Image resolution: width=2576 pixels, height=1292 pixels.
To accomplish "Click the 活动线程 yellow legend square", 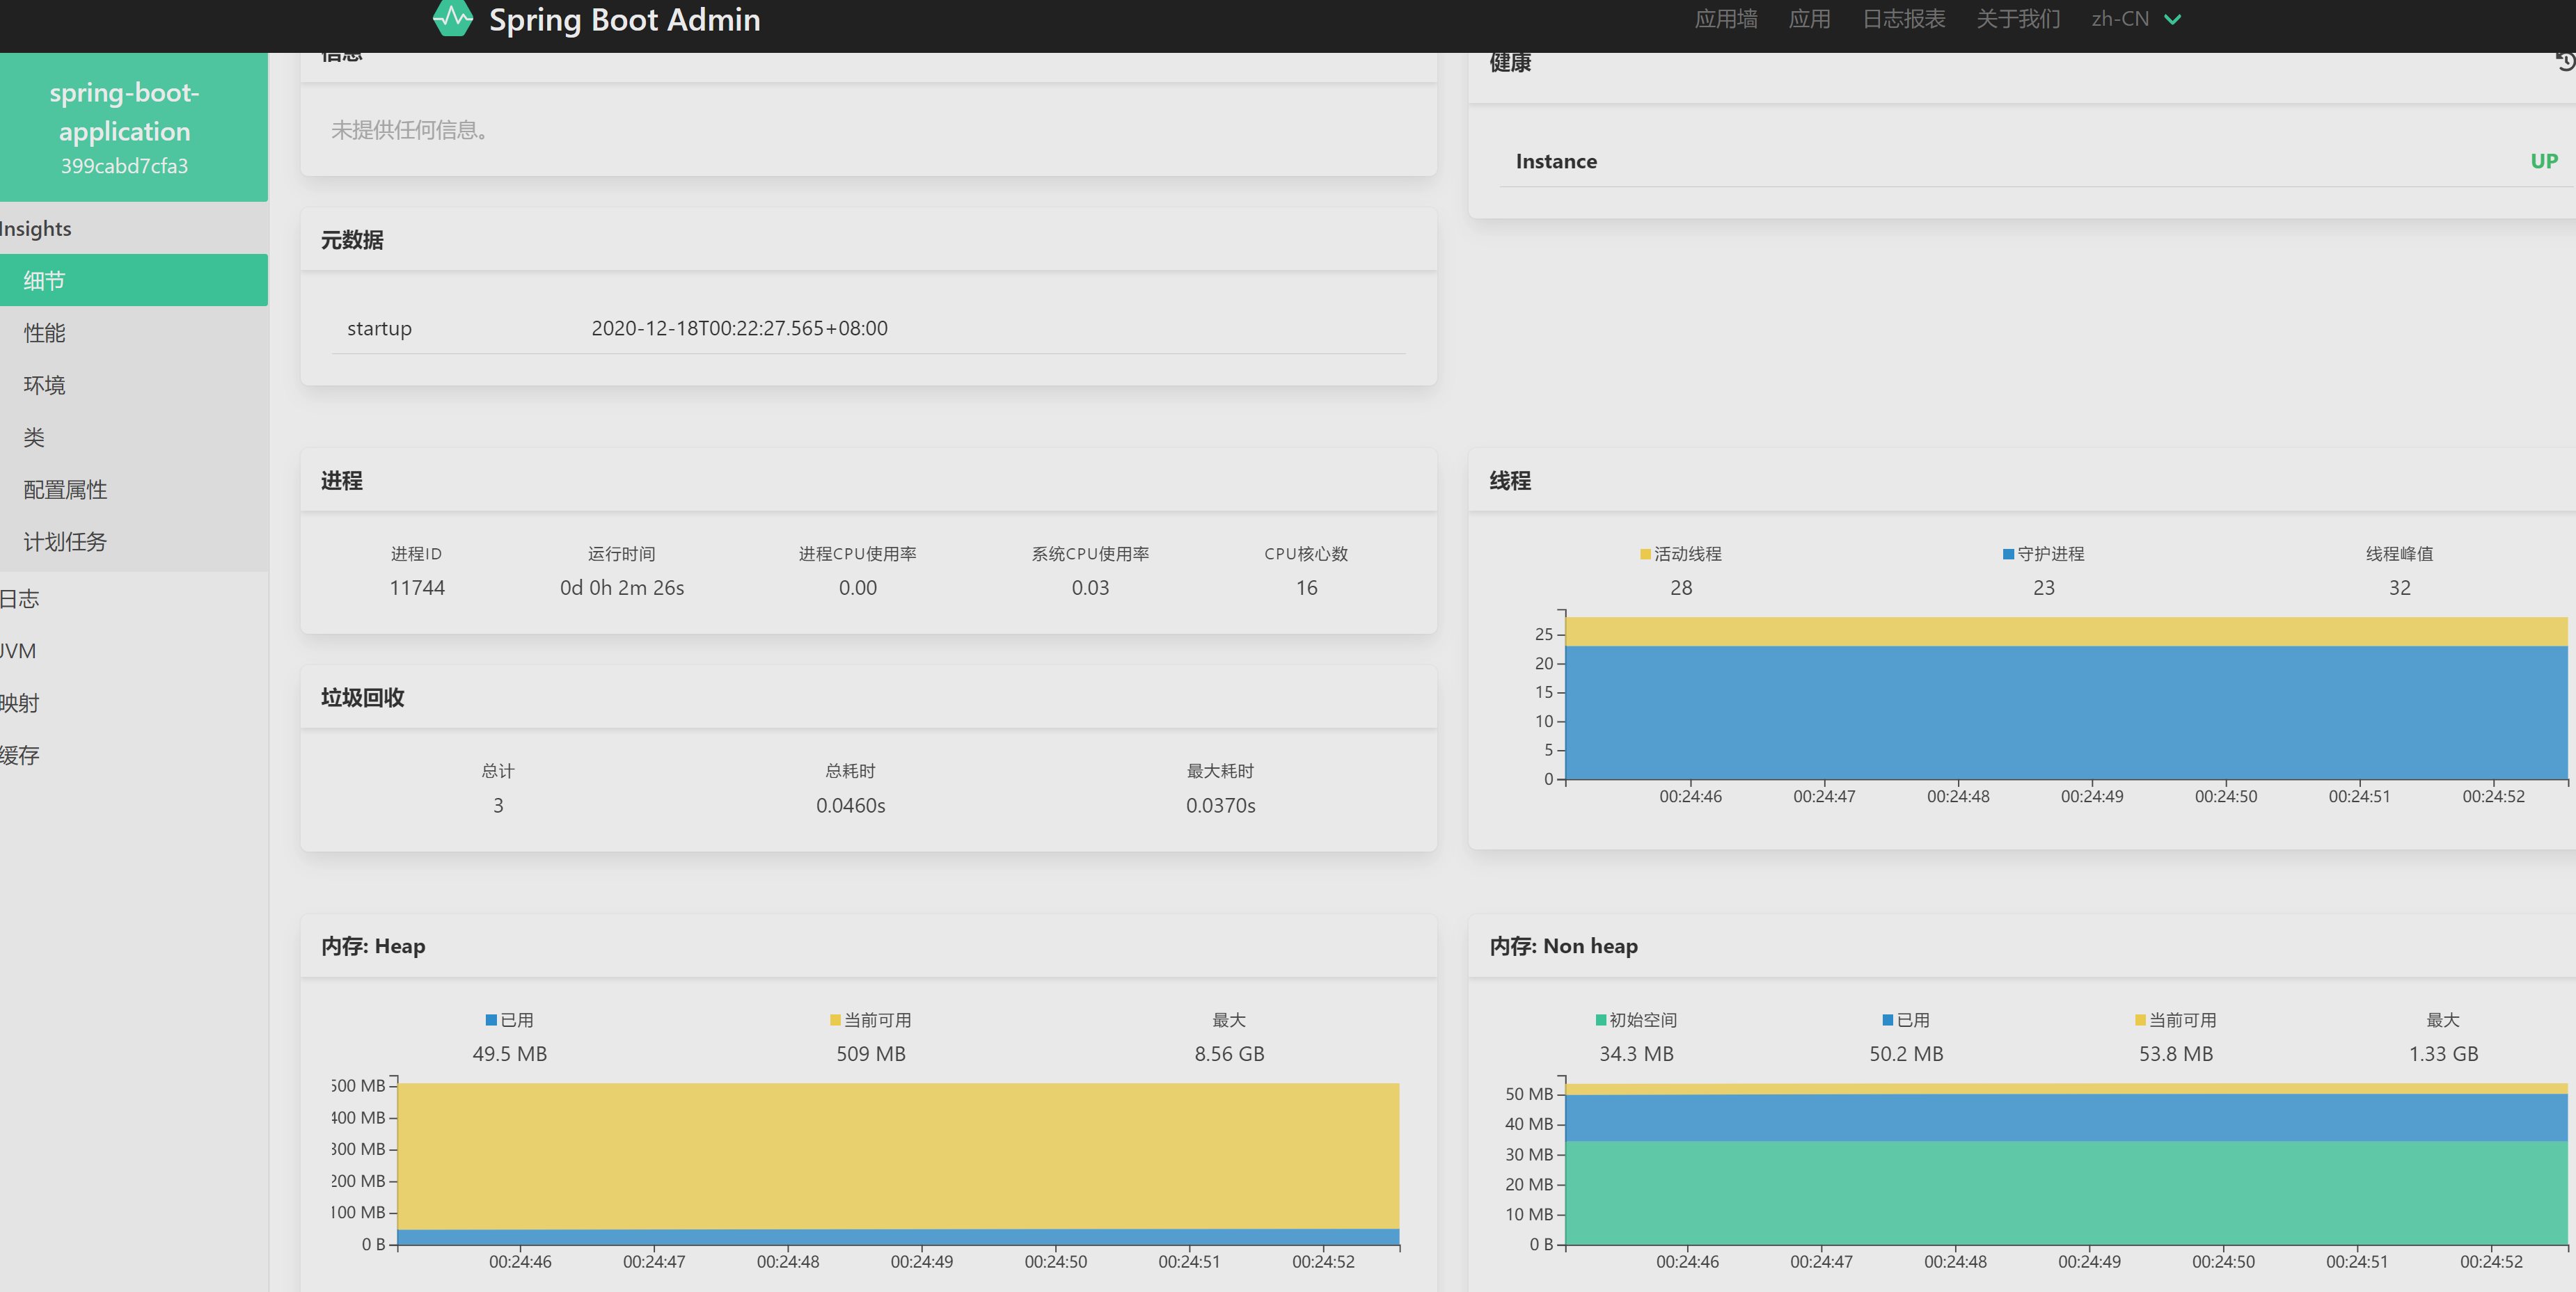I will click(1645, 555).
